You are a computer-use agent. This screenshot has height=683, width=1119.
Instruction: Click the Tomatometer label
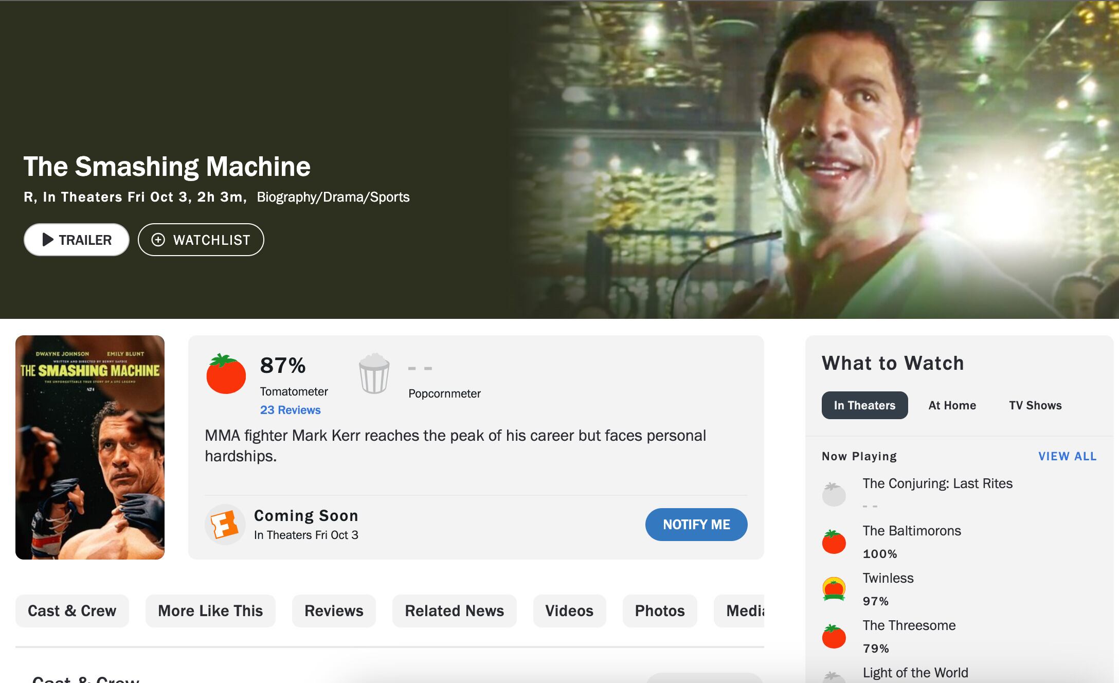coord(294,391)
